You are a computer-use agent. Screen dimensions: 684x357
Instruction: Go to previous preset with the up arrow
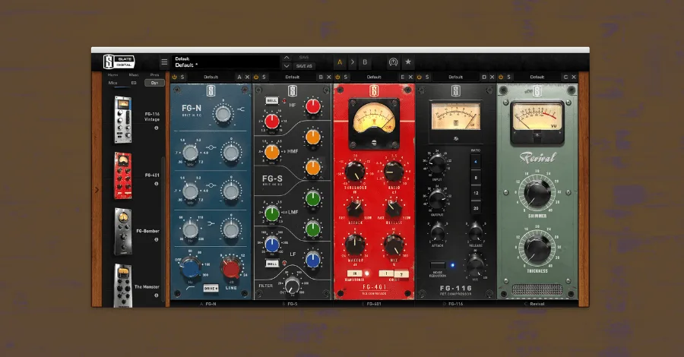click(287, 58)
